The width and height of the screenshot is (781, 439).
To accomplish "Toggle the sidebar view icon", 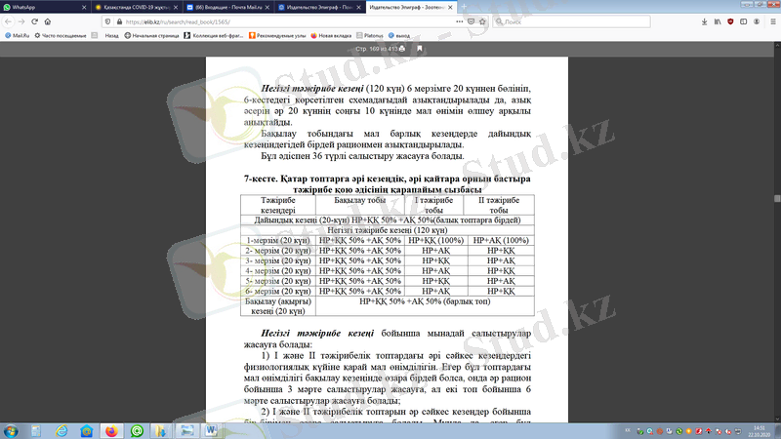I will pos(743,21).
